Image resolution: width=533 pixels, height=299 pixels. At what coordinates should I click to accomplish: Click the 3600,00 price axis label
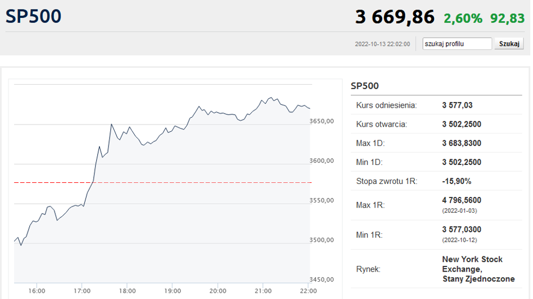(322, 161)
